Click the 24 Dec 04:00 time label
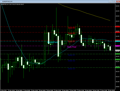This screenshot has width=120, height=91. tap(88, 90)
